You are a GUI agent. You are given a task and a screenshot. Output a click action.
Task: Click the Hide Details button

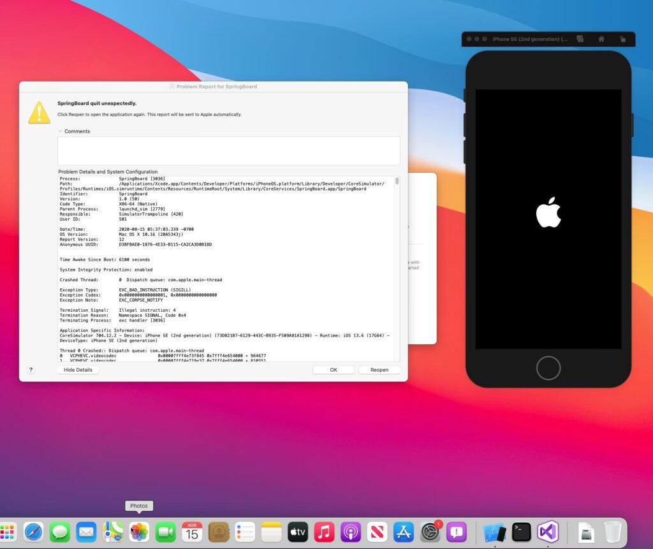[78, 370]
